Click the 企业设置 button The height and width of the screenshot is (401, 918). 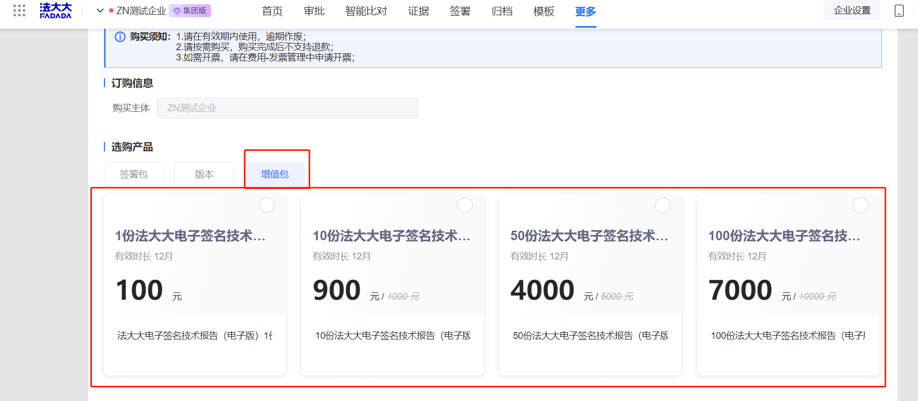852,10
